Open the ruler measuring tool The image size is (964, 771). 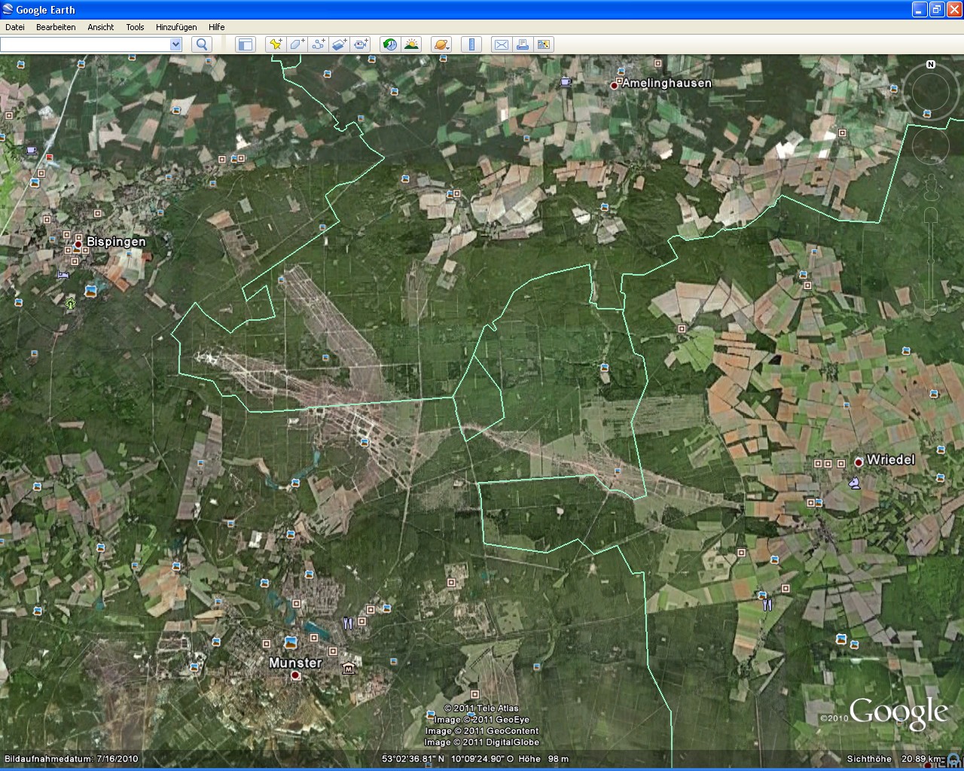click(x=471, y=44)
